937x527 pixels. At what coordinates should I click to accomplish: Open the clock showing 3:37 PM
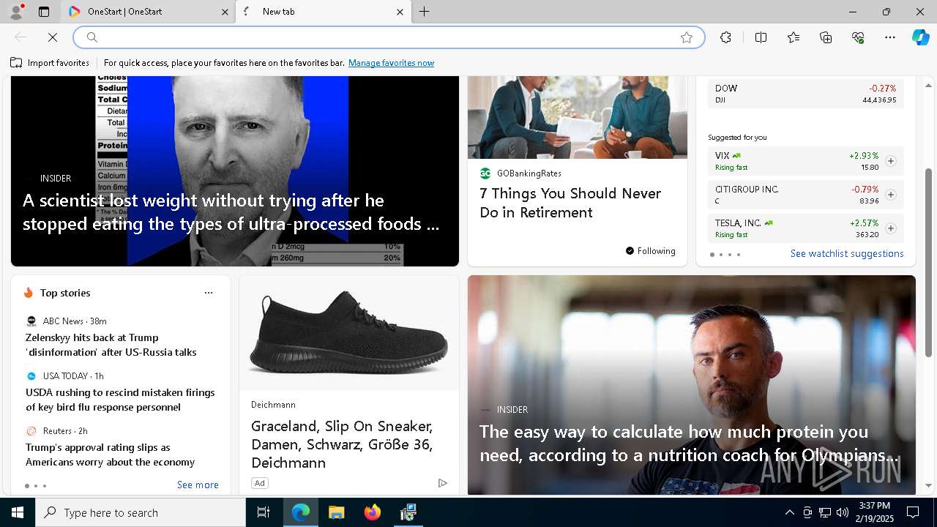coord(874,512)
